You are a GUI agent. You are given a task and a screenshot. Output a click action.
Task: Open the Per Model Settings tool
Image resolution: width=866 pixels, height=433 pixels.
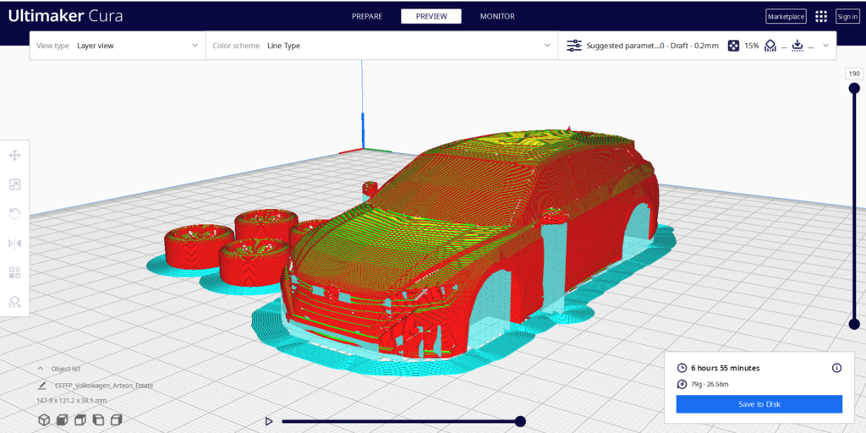click(14, 272)
